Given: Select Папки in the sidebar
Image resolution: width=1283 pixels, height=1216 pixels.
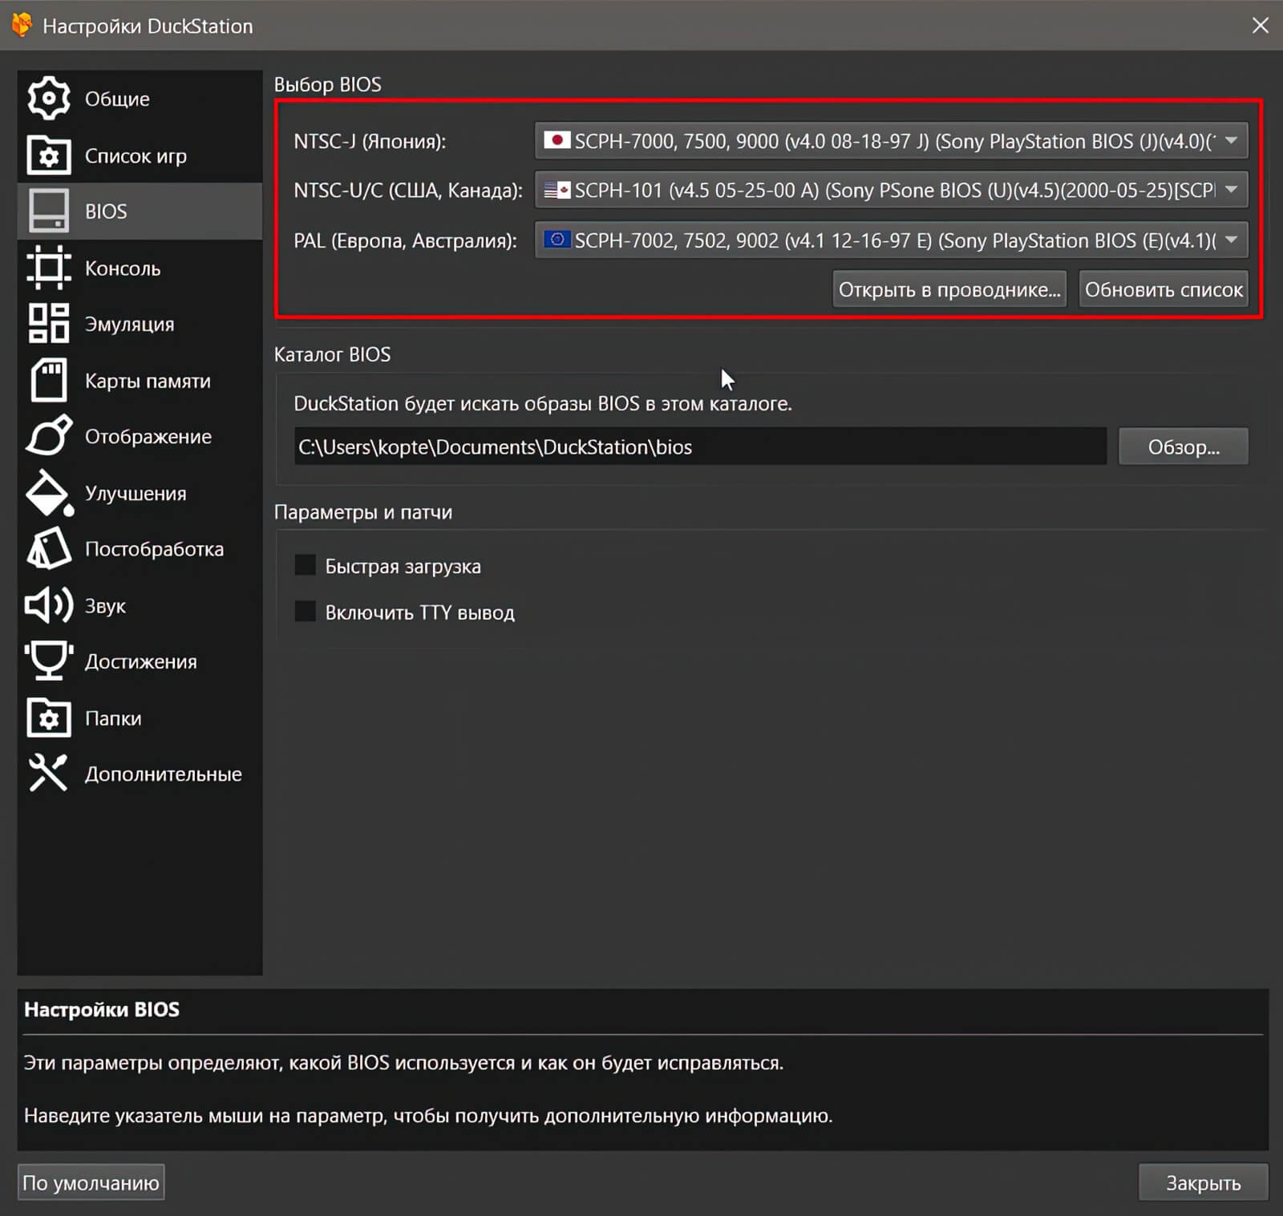Looking at the screenshot, I should tap(140, 717).
